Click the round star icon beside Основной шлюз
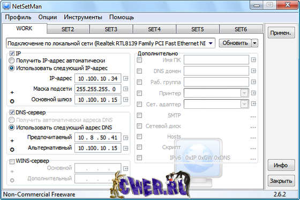Screen dimensions: 300x200 (x=12, y=101)
